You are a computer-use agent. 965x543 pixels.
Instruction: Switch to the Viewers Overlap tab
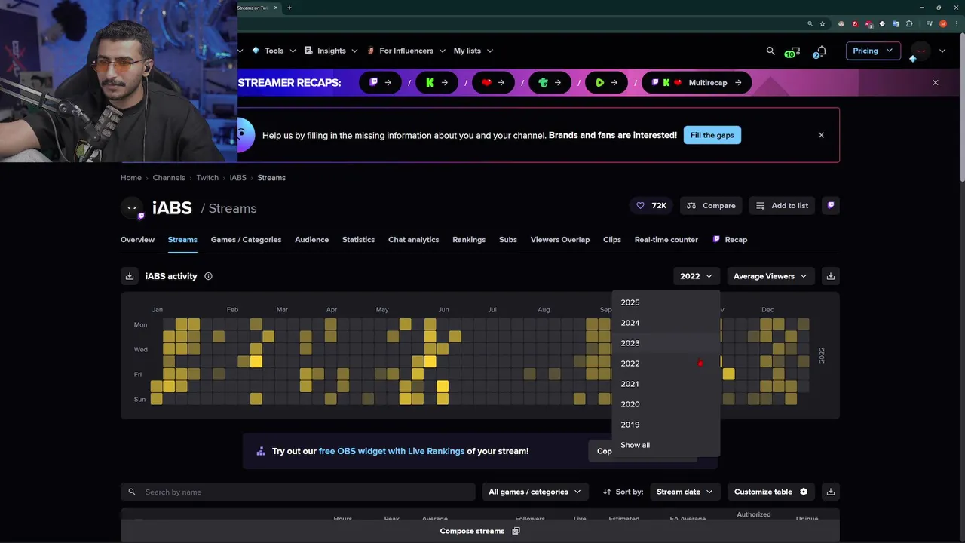560,240
